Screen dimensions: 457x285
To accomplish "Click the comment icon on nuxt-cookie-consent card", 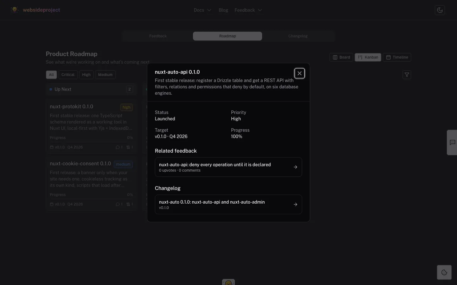I will (x=118, y=204).
